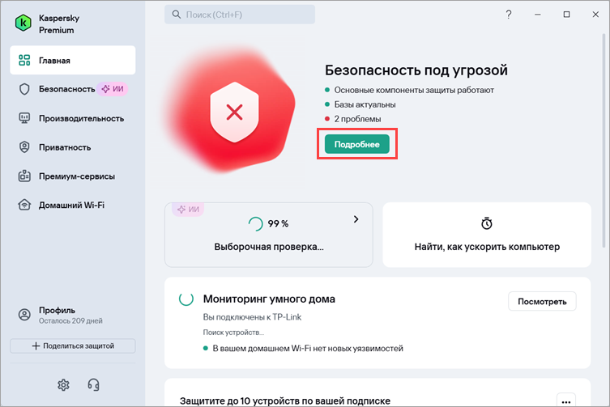Go to Производительность section
The image size is (610, 407).
click(x=73, y=118)
